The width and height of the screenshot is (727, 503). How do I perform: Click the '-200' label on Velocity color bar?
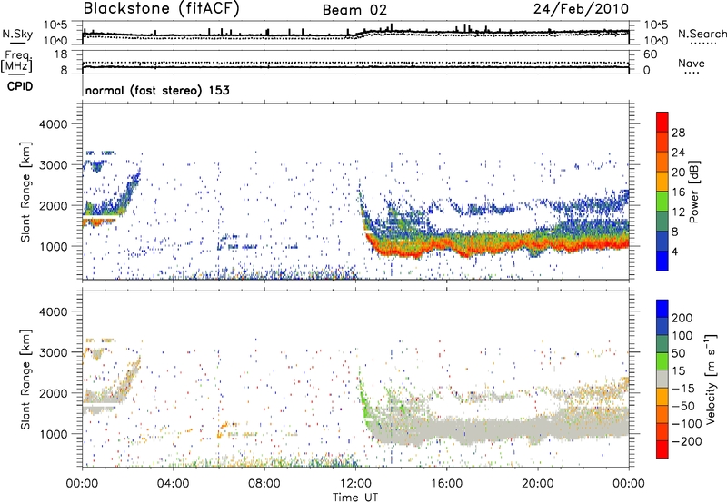(x=686, y=441)
